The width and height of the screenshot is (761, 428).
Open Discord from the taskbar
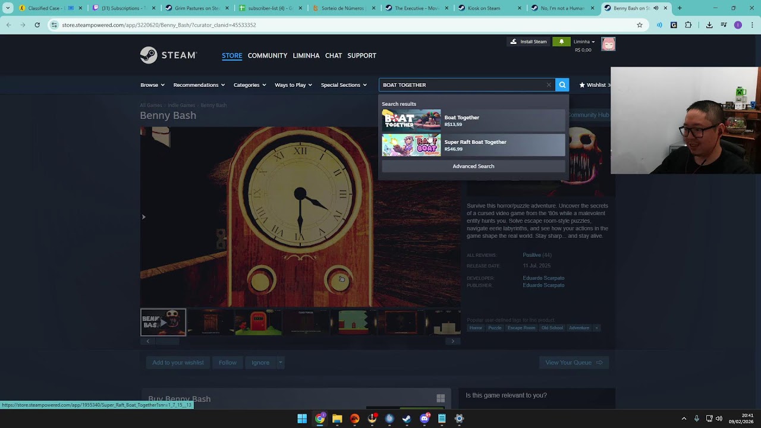click(424, 418)
